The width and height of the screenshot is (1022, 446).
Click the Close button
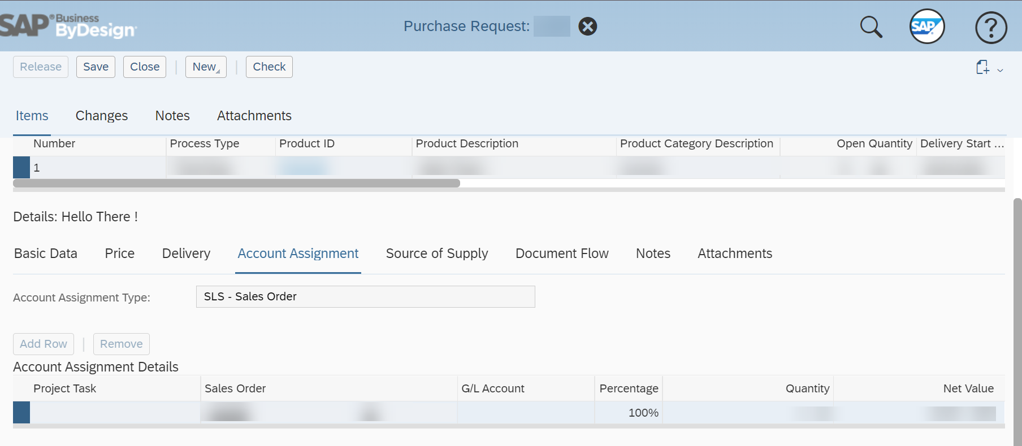tap(145, 67)
